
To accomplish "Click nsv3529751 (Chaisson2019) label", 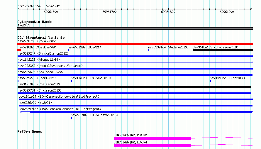I will click(40, 90).
